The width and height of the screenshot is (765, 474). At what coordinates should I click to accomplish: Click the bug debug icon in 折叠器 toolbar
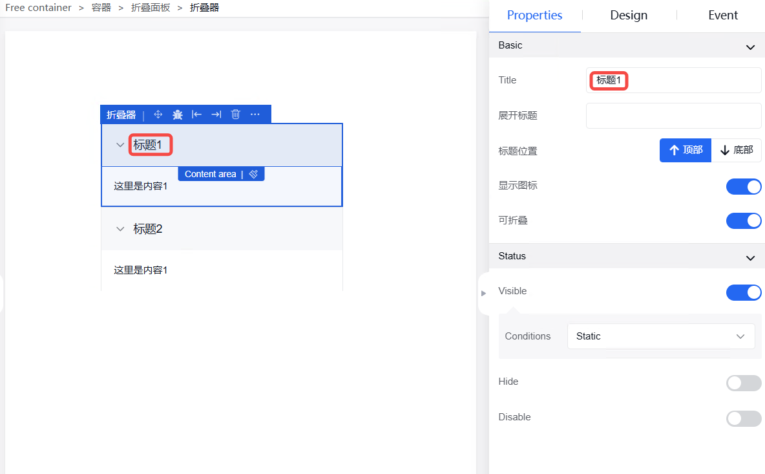178,114
